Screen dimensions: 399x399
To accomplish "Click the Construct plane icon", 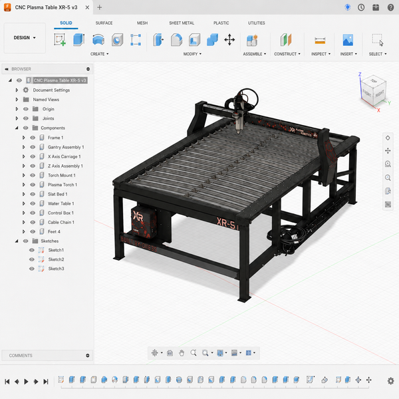I will point(286,40).
